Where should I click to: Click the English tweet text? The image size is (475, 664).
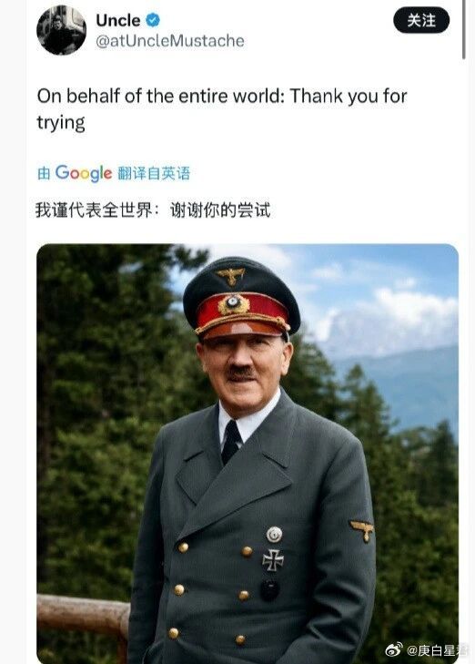(x=222, y=109)
